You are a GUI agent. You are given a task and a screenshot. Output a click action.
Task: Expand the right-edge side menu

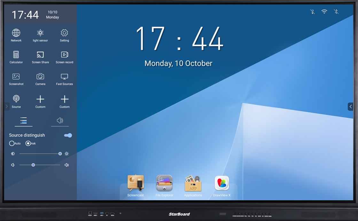point(350,106)
